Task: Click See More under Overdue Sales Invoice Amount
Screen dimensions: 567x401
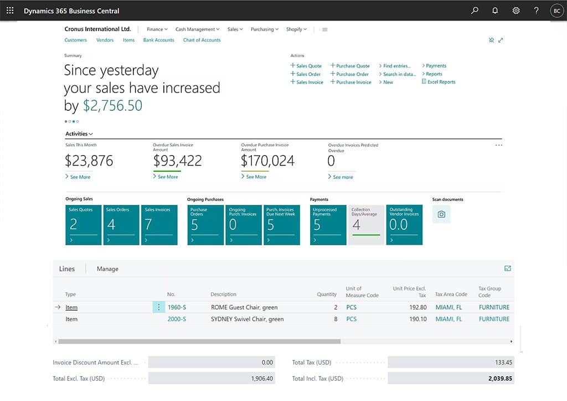Action: (x=166, y=177)
